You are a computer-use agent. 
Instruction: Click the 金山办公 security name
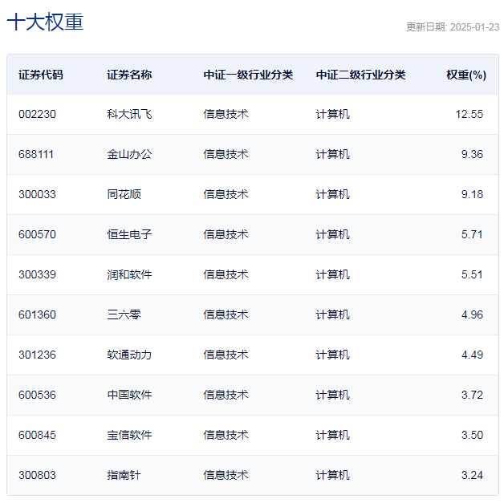[129, 154]
